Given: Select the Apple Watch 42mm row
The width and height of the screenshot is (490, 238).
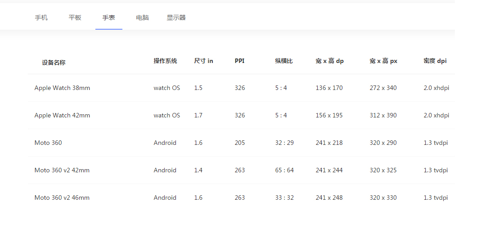Looking at the screenshot, I should point(62,116).
